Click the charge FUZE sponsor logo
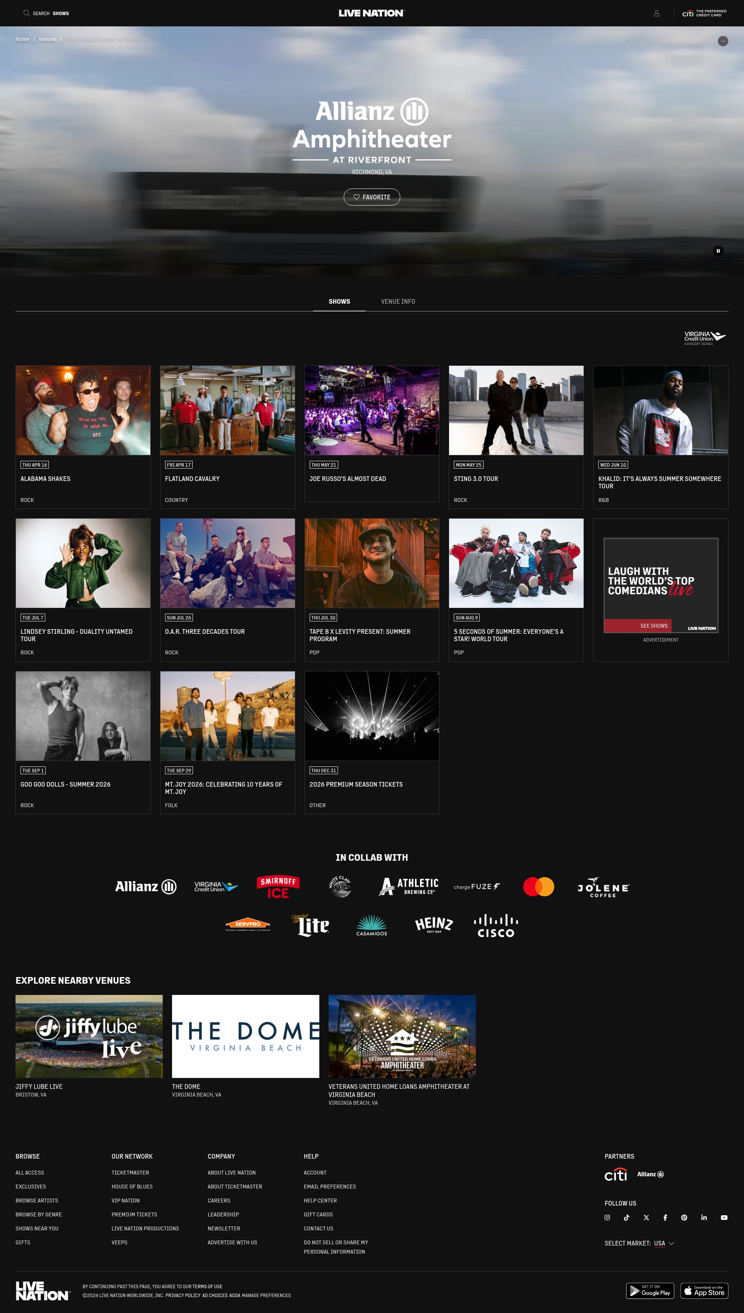This screenshot has height=1313, width=744. 476,886
